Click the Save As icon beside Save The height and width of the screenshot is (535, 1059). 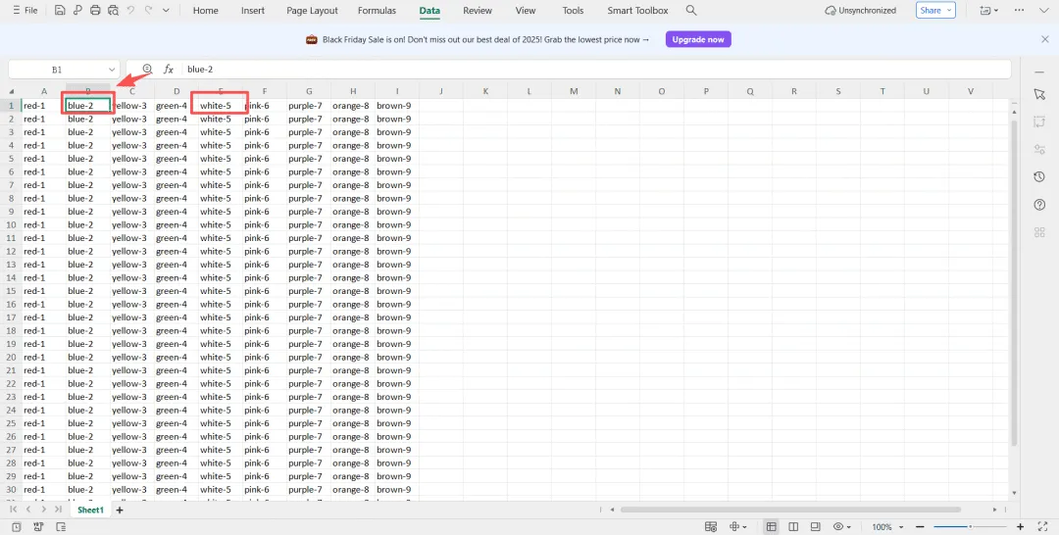pos(77,11)
